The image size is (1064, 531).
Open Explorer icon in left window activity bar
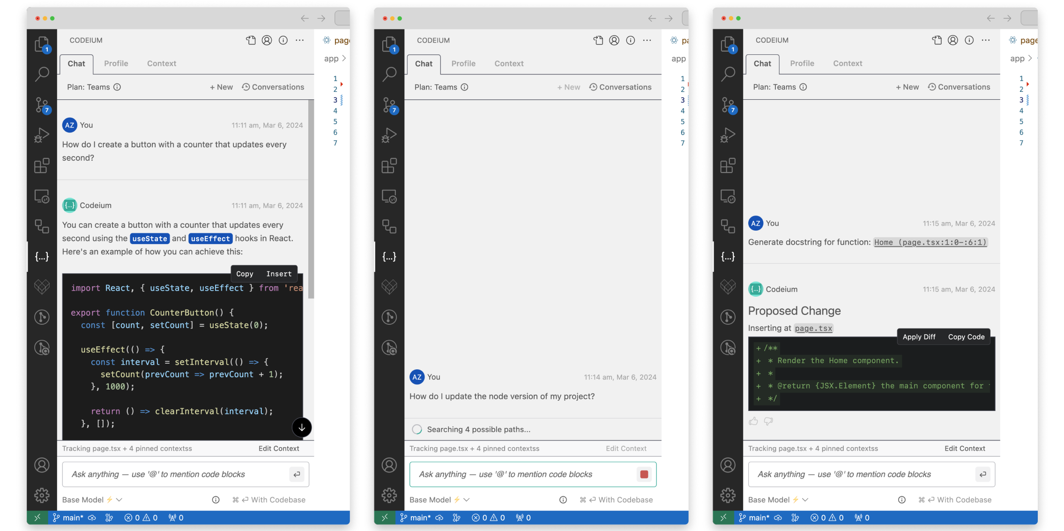42,44
